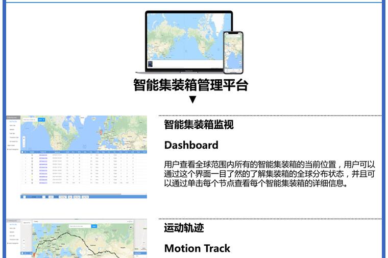Click the Motion Track heading text
The image size is (388, 258).
pyautogui.click(x=197, y=249)
